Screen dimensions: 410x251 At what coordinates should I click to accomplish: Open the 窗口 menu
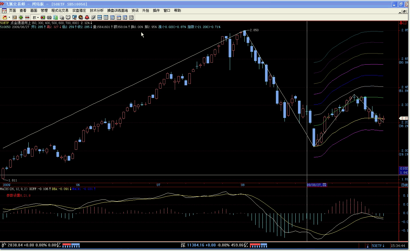pos(167,11)
